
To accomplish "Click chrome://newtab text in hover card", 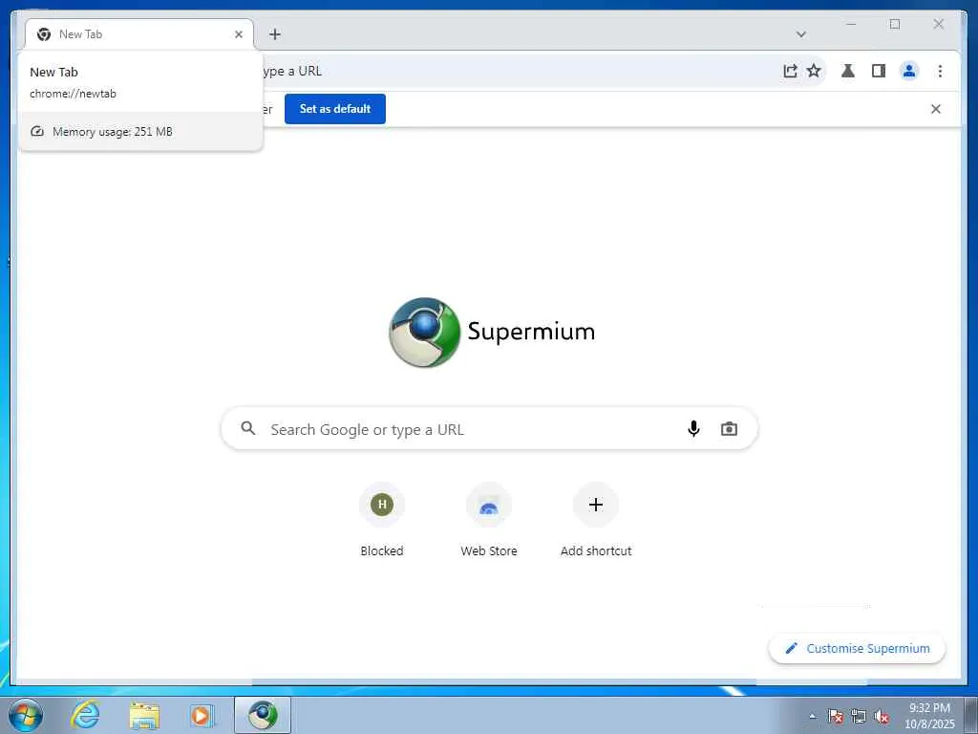I will click(73, 94).
